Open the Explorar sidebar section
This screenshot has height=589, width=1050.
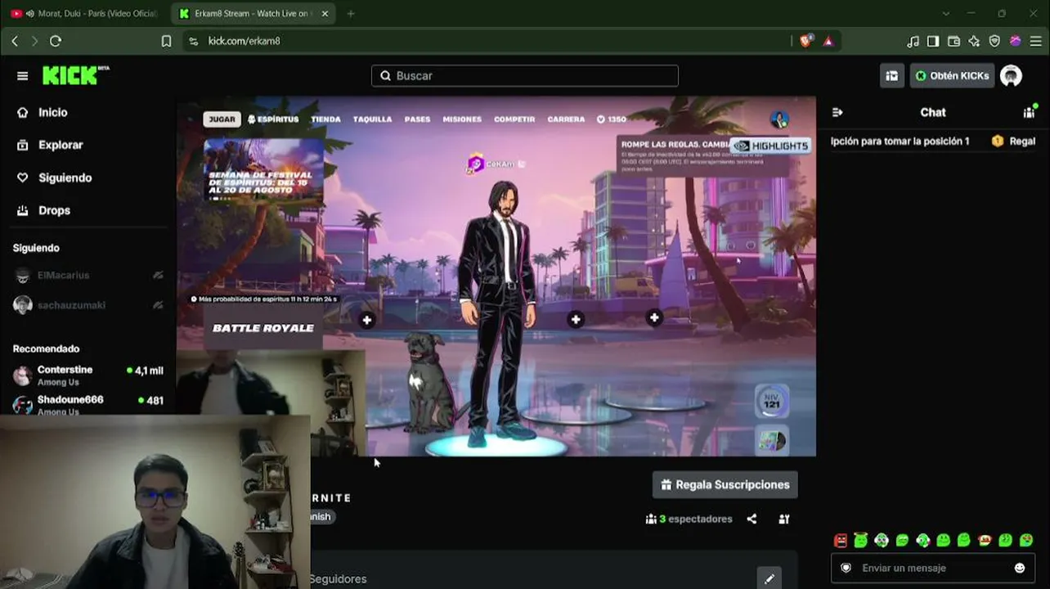coord(50,145)
